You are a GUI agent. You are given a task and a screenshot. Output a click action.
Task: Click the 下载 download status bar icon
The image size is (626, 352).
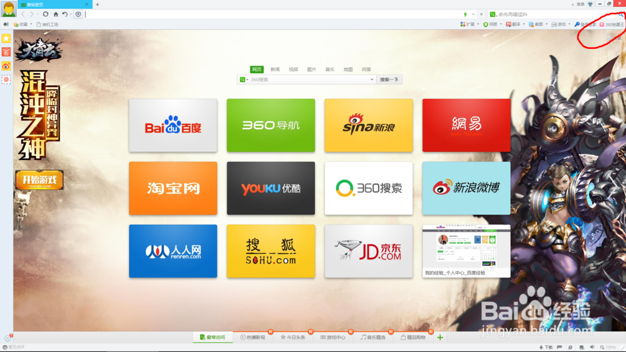(x=546, y=347)
